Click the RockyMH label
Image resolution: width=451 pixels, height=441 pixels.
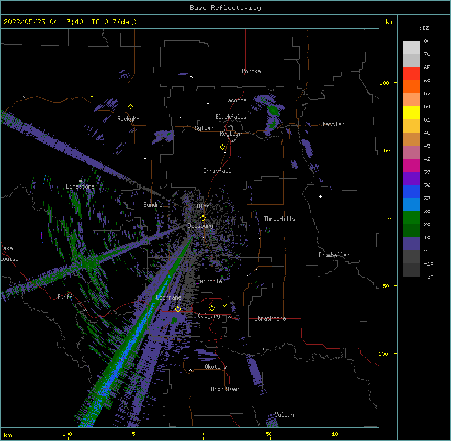click(128, 119)
